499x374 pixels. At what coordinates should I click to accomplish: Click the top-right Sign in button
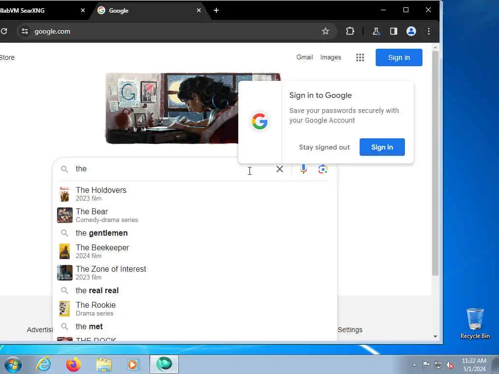pos(399,57)
